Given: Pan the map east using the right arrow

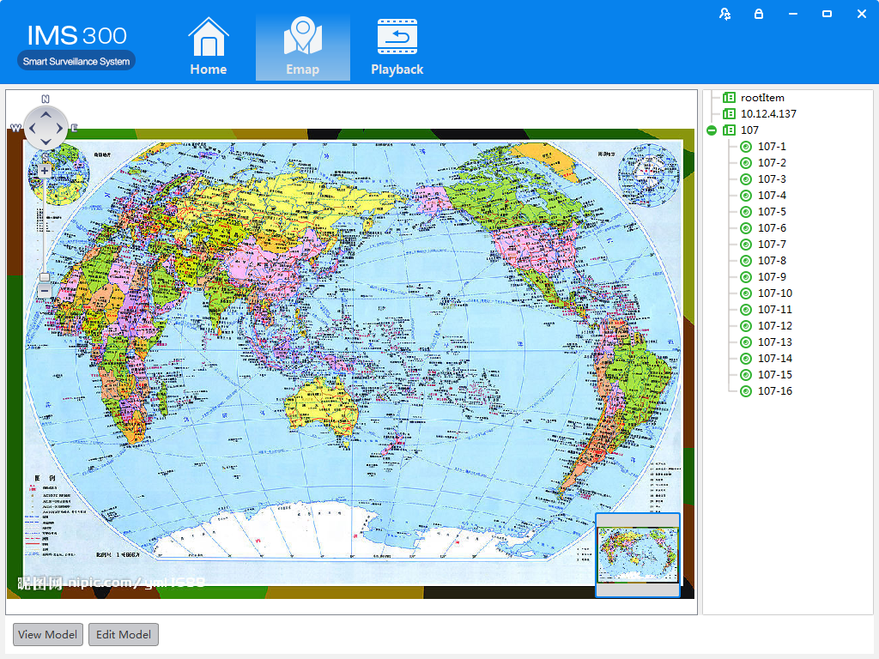Looking at the screenshot, I should click(60, 129).
